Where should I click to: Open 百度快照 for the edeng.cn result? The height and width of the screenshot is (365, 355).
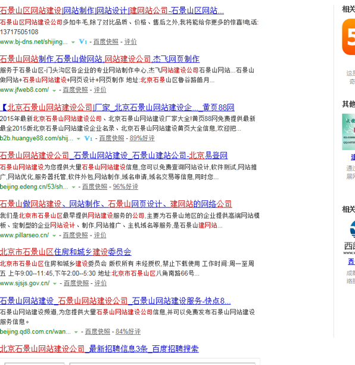(95, 187)
